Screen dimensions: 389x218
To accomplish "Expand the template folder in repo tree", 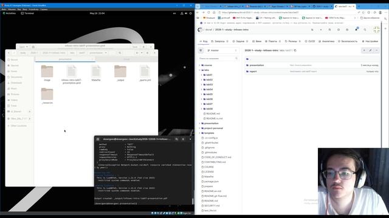I will tap(200, 133).
